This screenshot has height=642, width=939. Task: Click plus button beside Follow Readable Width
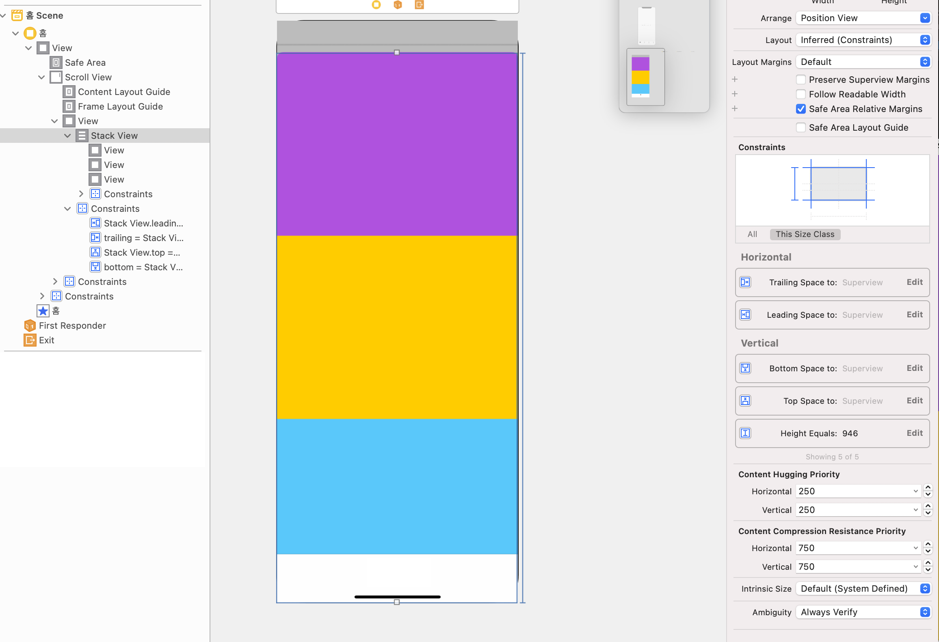pyautogui.click(x=735, y=94)
